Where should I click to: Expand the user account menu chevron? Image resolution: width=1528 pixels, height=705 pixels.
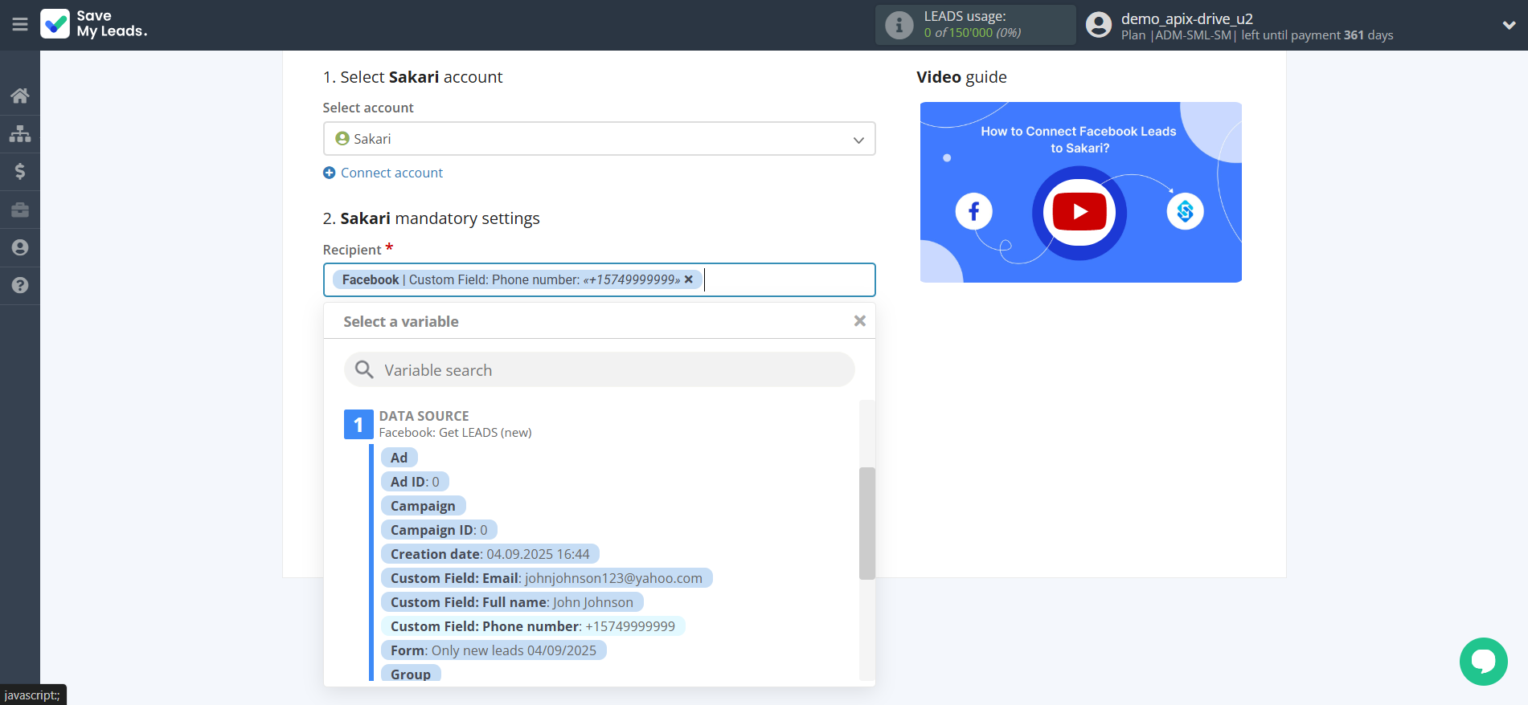1509,25
